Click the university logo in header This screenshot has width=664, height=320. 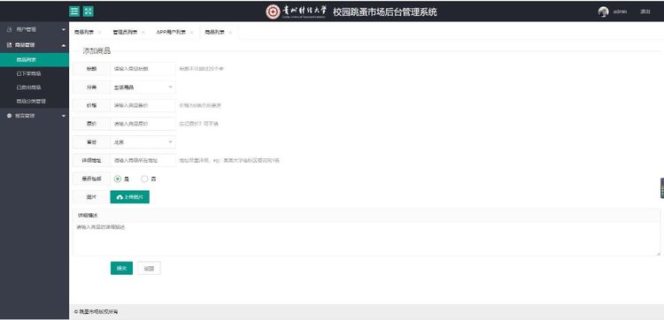[297, 11]
